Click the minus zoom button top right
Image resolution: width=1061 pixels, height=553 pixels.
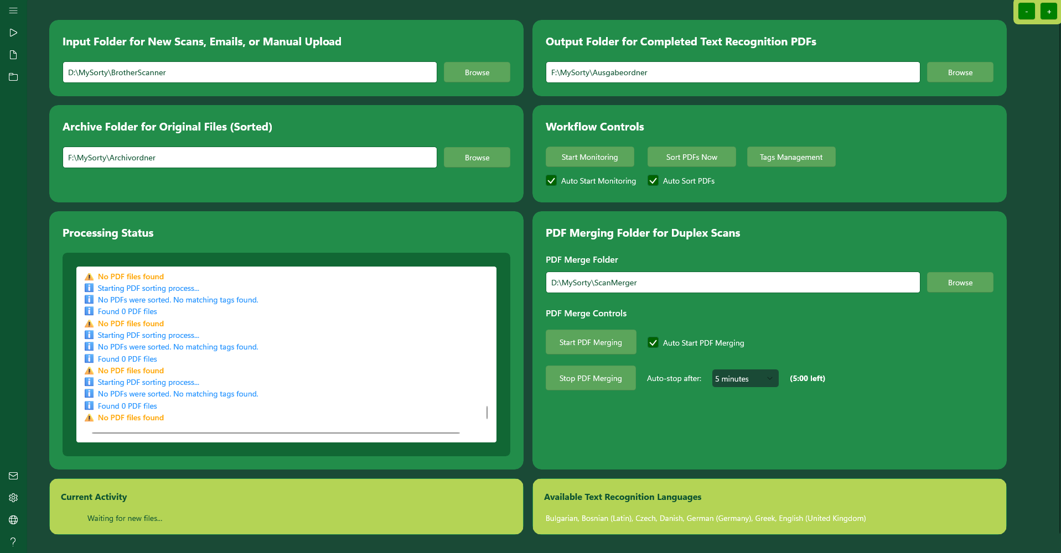1027,12
